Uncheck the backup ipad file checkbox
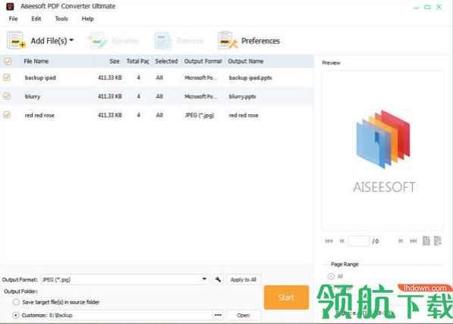The width and height of the screenshot is (453, 324). pos(7,77)
